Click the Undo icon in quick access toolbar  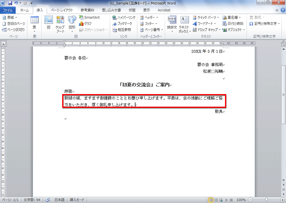pyautogui.click(x=16, y=3)
